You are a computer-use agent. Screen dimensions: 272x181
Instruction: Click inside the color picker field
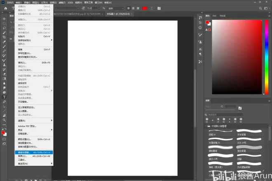(235, 58)
